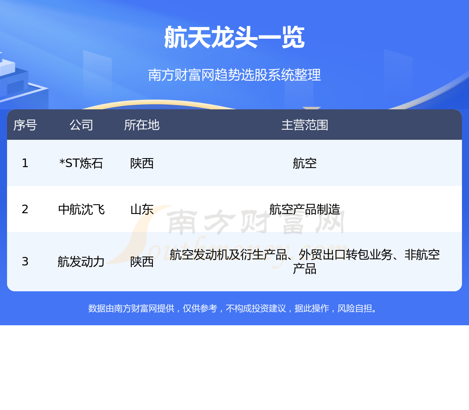Viewport: 469px width, 410px height.
Task: Click the 主营范围 column header
Action: (x=304, y=125)
